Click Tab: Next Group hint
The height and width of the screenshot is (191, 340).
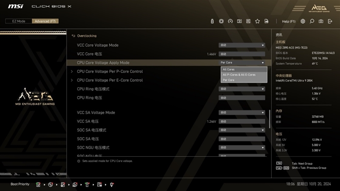302,163
